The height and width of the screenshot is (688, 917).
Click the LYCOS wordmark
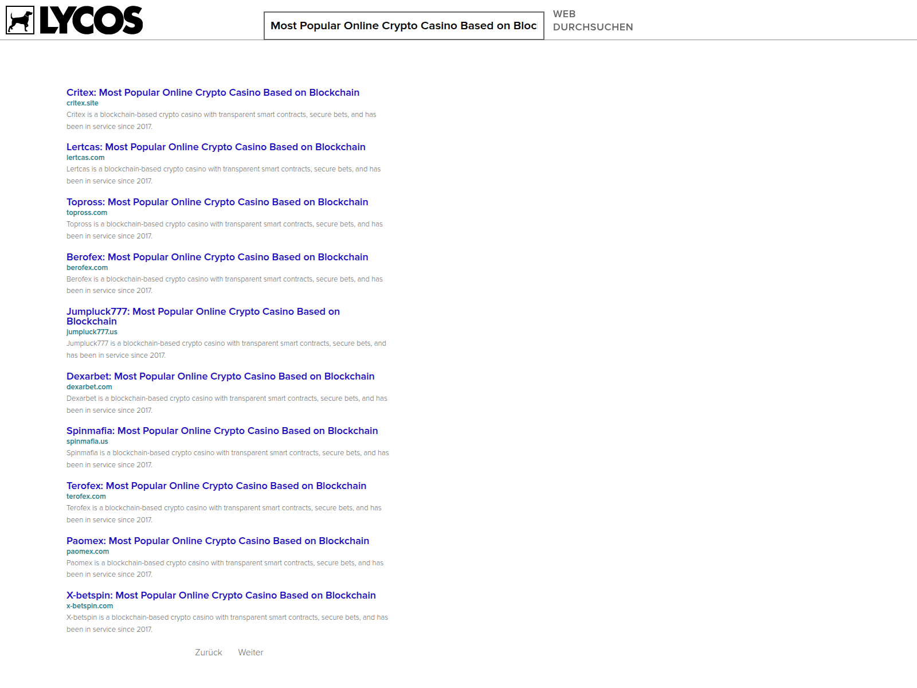click(x=91, y=20)
